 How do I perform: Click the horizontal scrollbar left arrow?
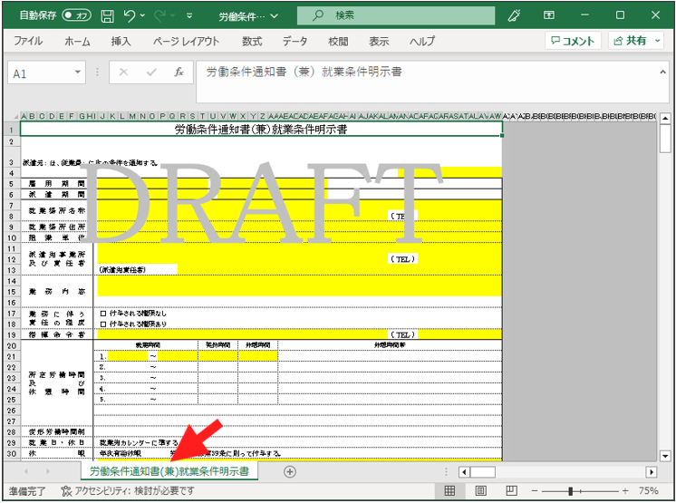[x=464, y=472]
